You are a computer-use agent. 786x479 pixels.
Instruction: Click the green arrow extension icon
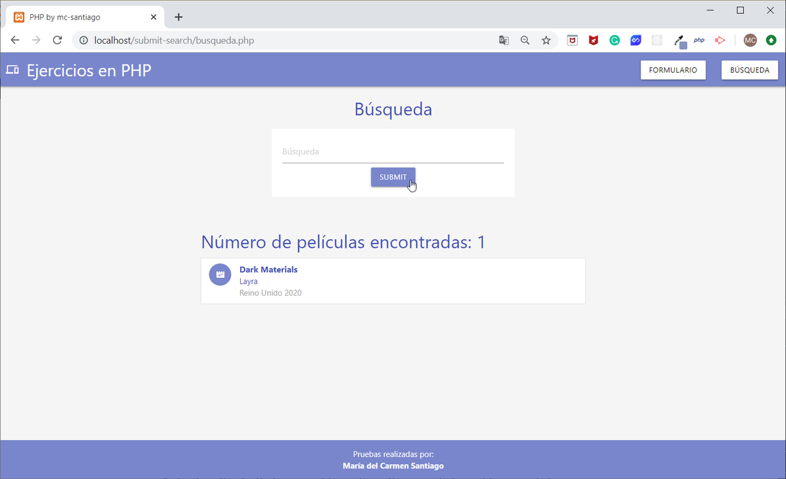pyautogui.click(x=771, y=40)
